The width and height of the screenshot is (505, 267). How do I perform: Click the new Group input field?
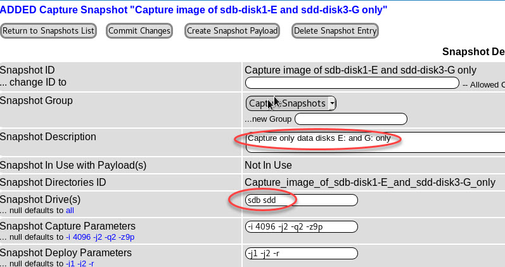[x=350, y=119]
